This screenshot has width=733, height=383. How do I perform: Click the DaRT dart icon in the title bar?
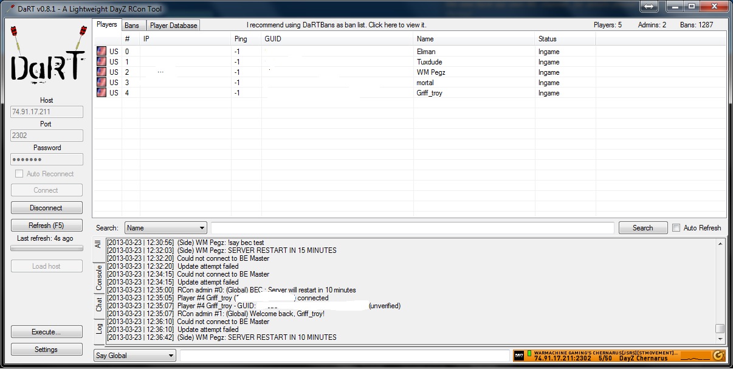pos(10,8)
